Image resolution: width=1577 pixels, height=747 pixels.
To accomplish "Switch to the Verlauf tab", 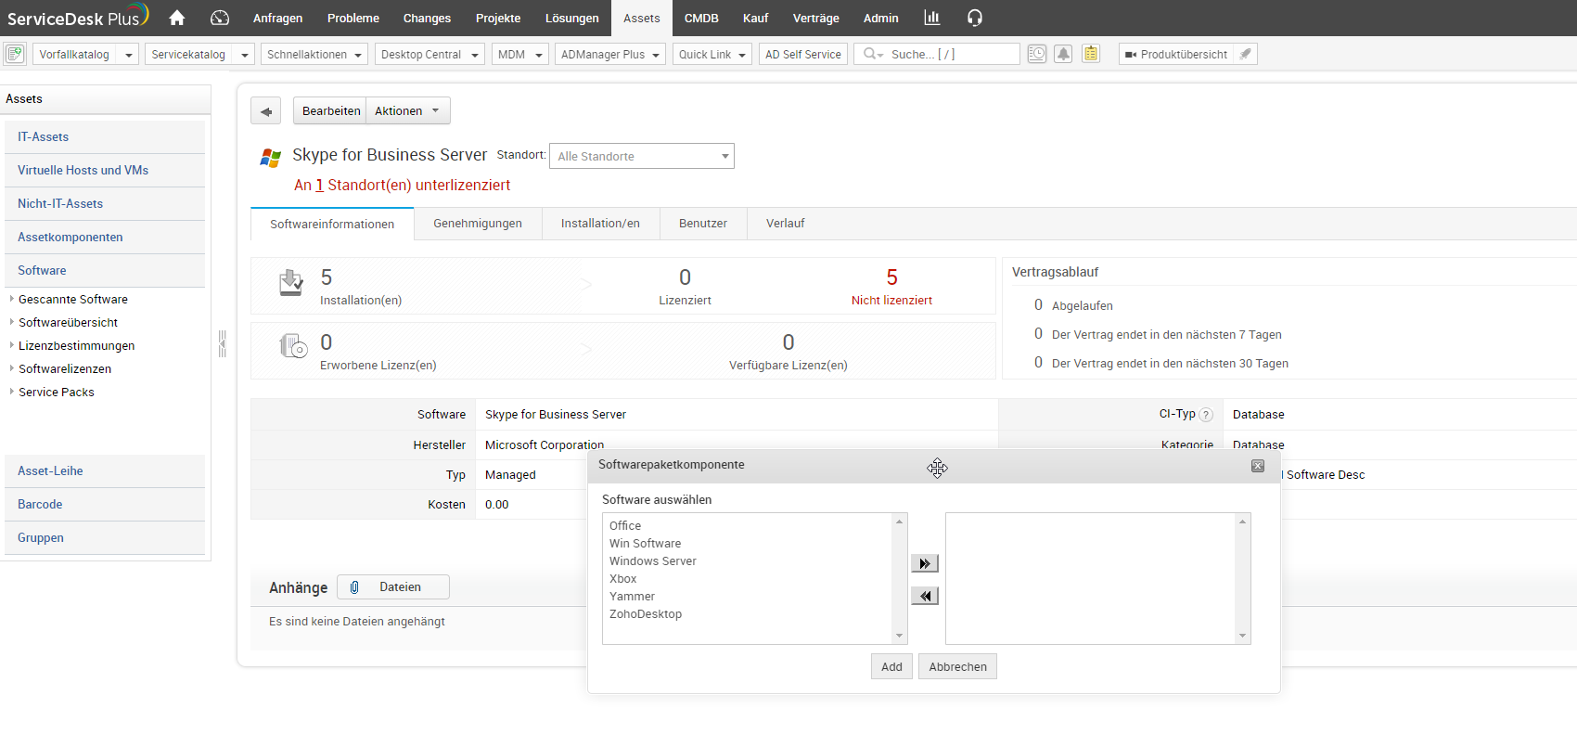I will pos(785,224).
